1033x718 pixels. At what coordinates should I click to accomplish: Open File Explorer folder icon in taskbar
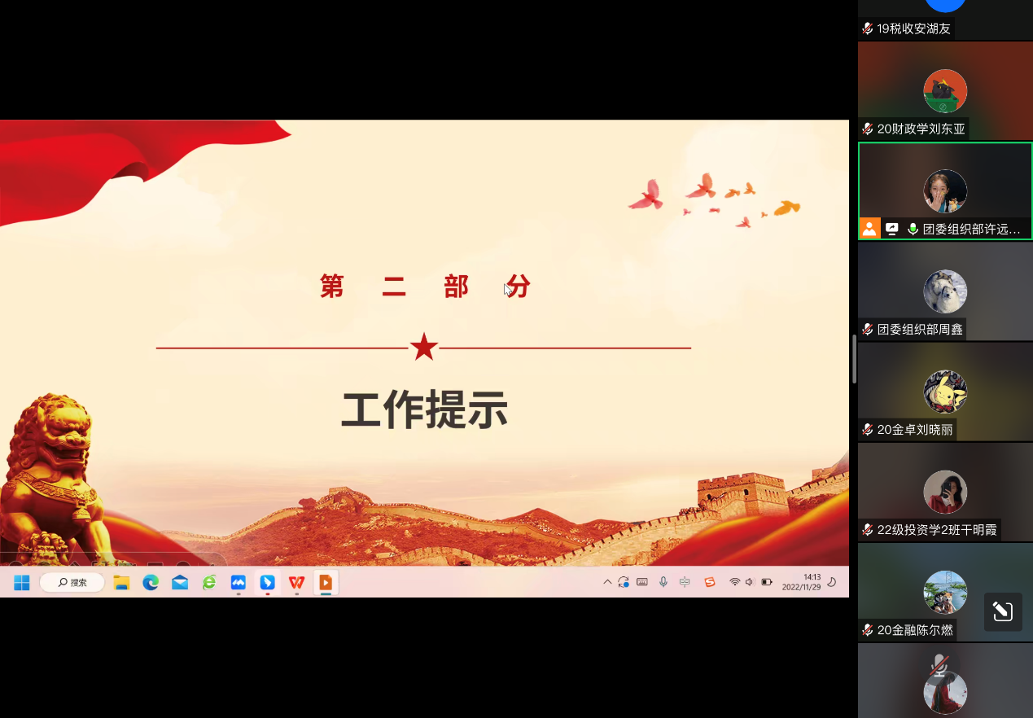click(x=121, y=582)
